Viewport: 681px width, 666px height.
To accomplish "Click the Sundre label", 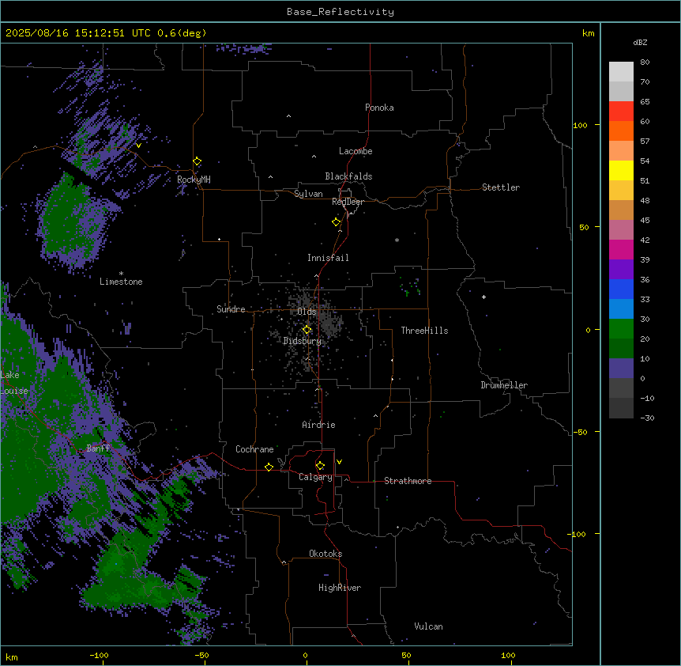I will pos(231,309).
